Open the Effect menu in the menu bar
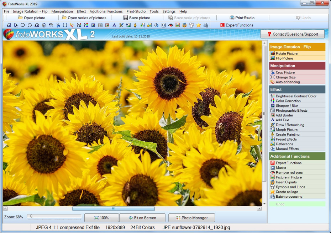The width and height of the screenshot is (331, 233). [81, 11]
